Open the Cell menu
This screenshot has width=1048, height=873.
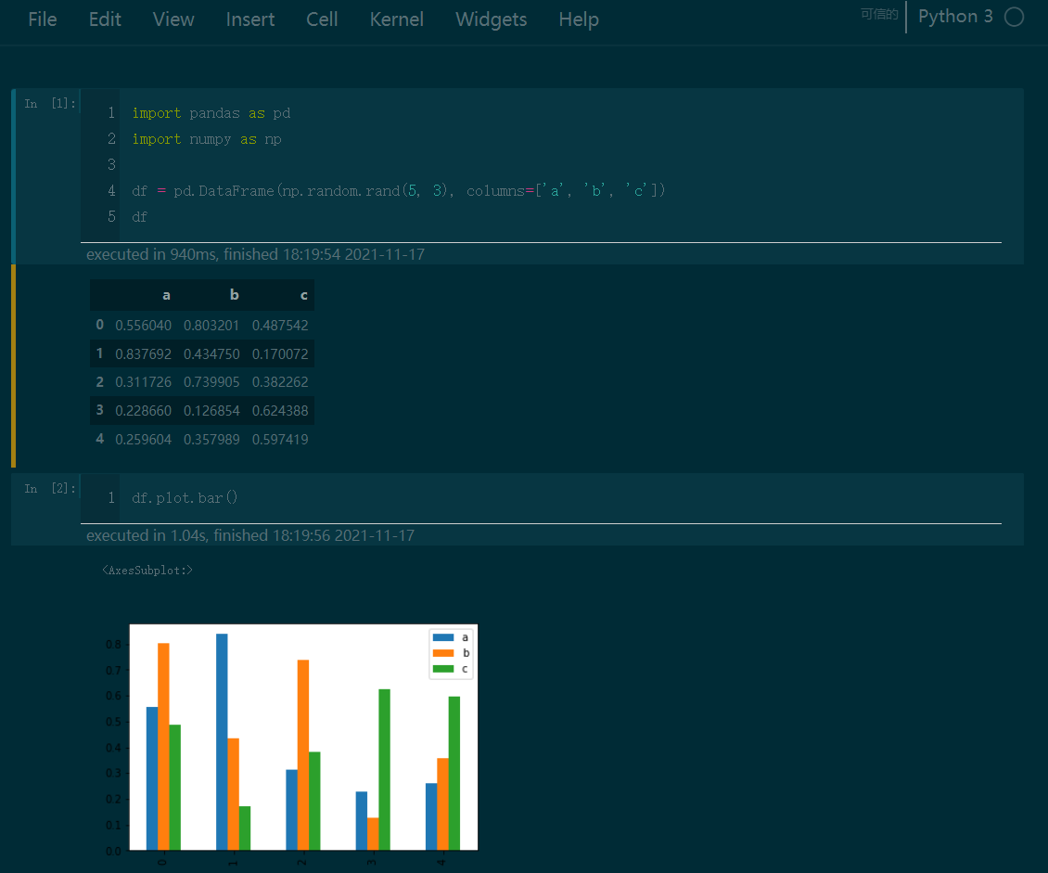(x=322, y=19)
